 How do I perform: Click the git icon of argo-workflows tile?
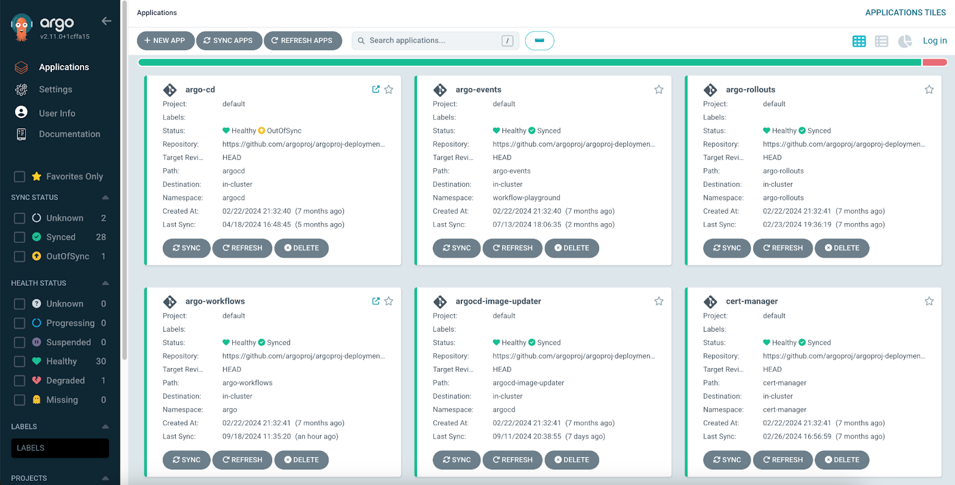tap(170, 302)
